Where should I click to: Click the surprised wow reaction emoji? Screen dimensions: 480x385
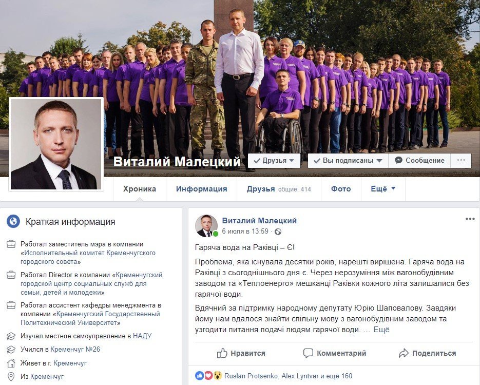[218, 376]
